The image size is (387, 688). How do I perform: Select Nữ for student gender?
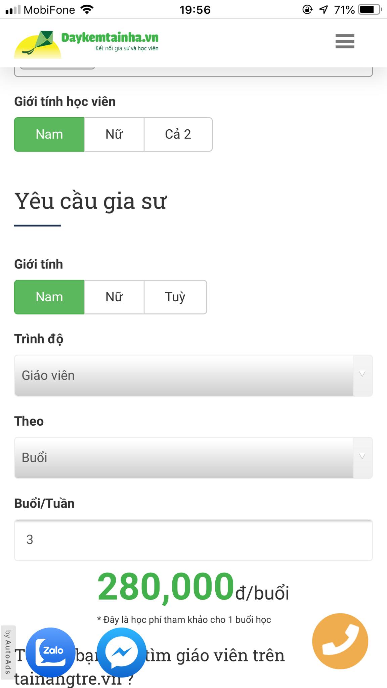pyautogui.click(x=114, y=134)
